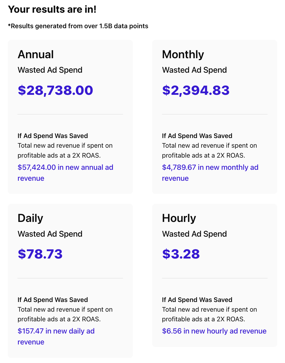Open the $57,424.00 new annual ad revenue link
This screenshot has height=363, width=285.
tap(65, 173)
